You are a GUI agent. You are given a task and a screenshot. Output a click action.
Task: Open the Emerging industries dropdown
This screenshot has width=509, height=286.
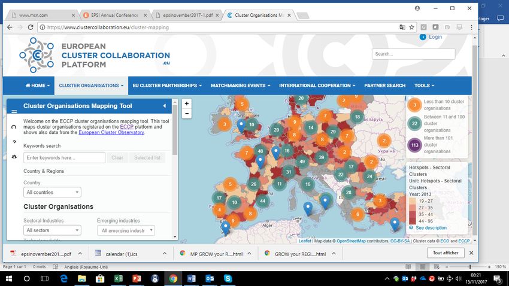126,230
